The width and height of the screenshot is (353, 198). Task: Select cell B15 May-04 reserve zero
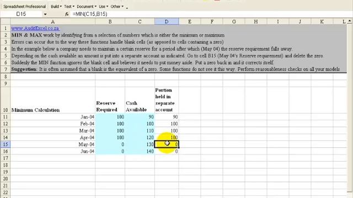110,144
